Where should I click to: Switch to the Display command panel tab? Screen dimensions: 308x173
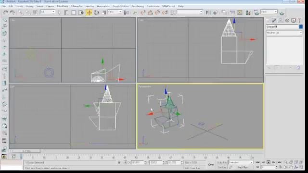tap(293, 20)
